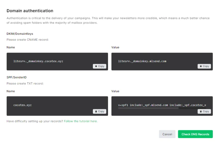This screenshot has width=218, height=144.
Task: Click the Value label above DKIM record
Action: click(x=115, y=47)
